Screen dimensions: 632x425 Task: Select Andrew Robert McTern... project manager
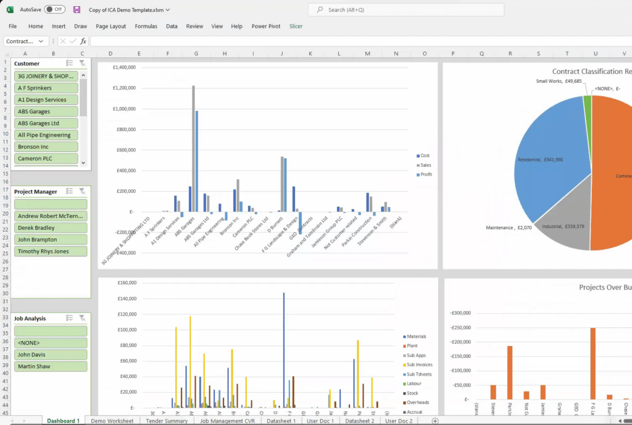coord(51,216)
